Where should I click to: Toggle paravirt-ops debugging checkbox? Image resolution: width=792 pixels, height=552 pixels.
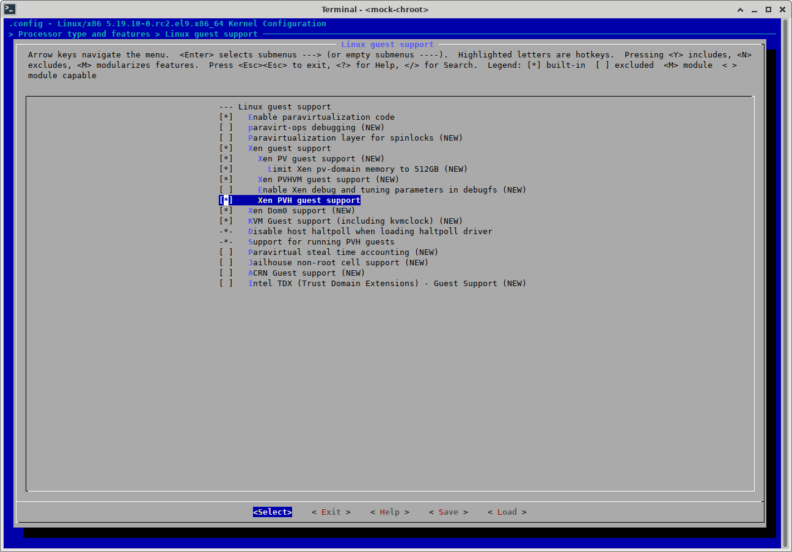point(226,127)
